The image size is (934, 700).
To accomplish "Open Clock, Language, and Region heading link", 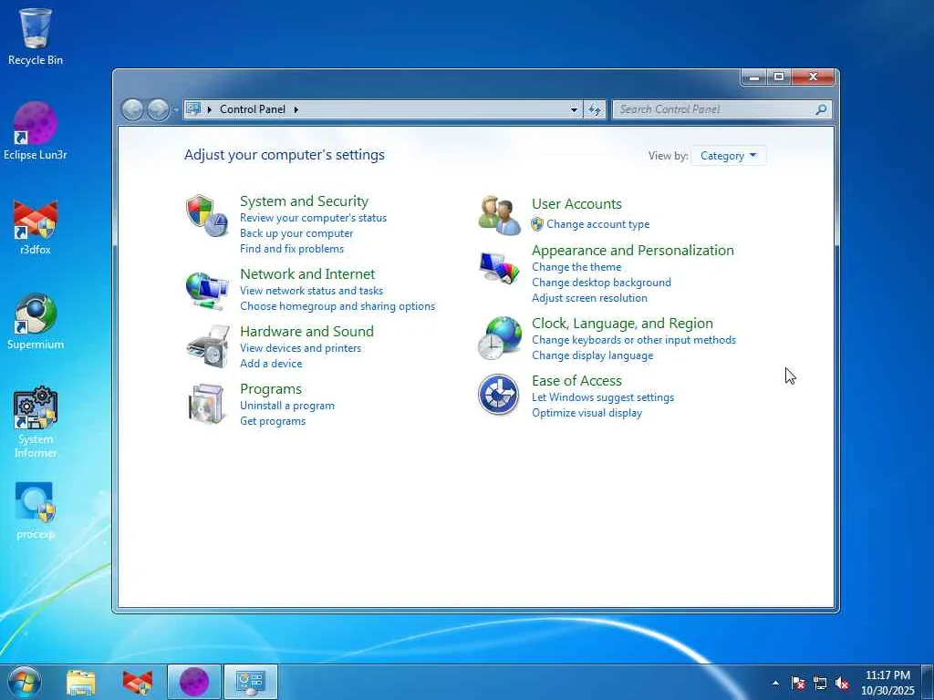I will [622, 324].
